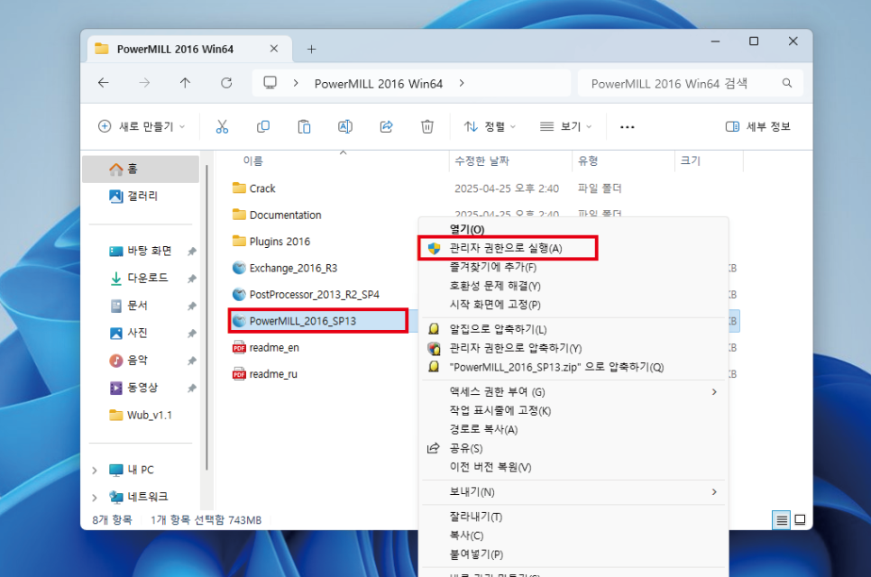Switch to large thumbnails view icon

click(x=800, y=520)
